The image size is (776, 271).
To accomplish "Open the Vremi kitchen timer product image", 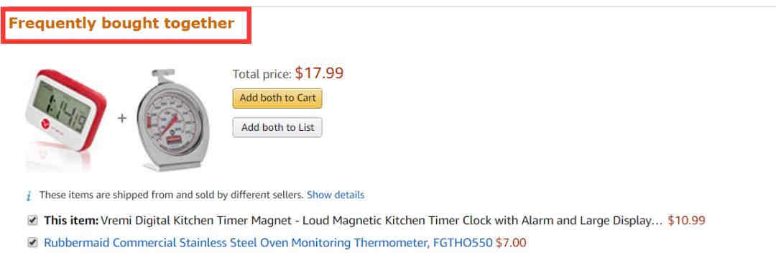I will tap(65, 120).
